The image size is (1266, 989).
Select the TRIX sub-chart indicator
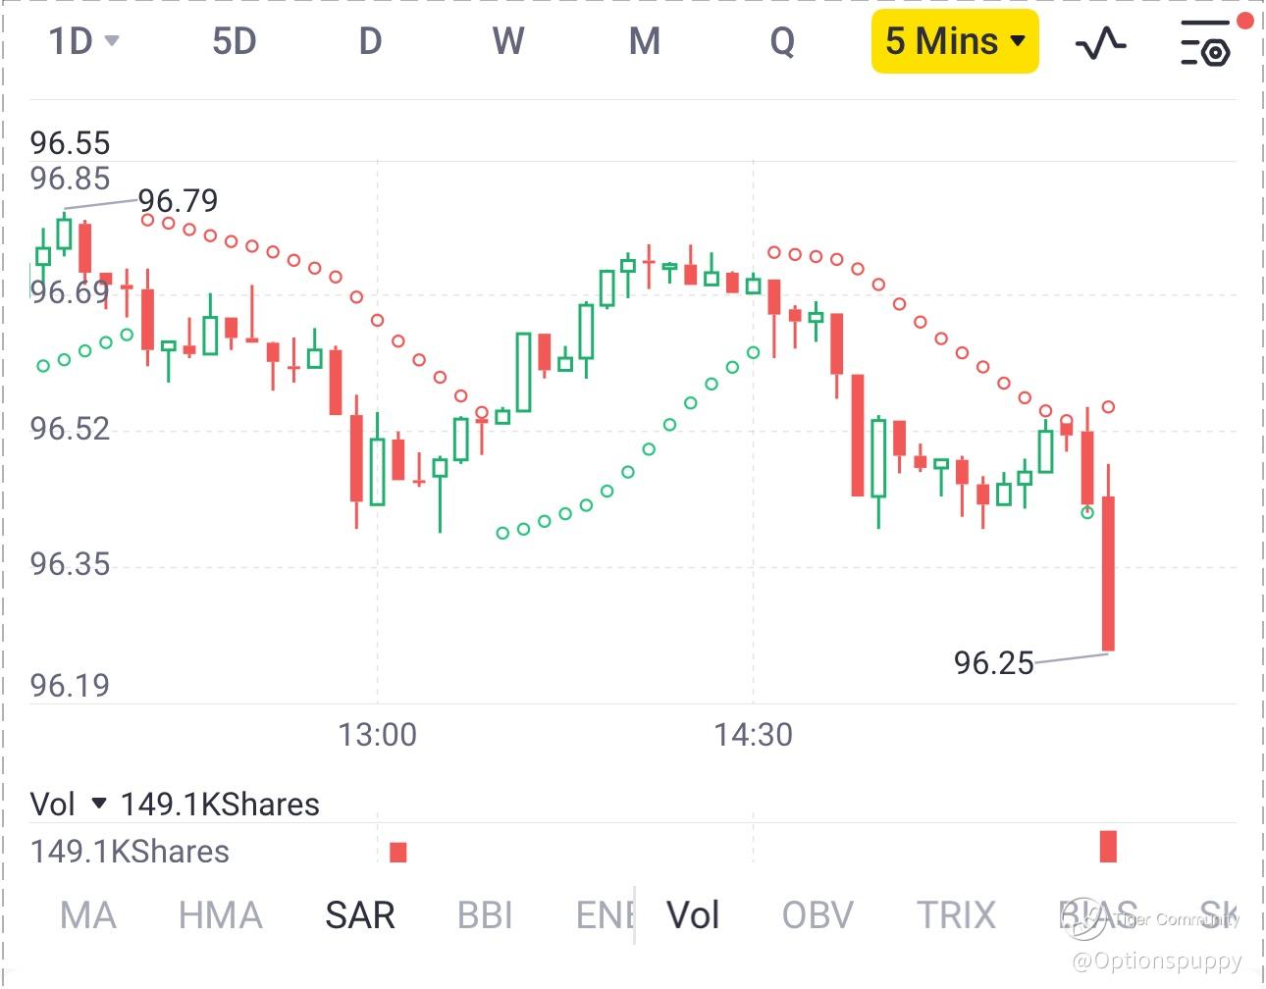[956, 915]
